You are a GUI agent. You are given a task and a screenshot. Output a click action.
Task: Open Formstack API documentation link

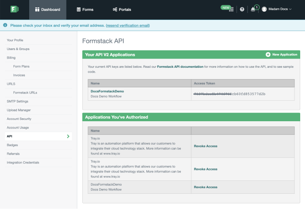[x=180, y=67]
